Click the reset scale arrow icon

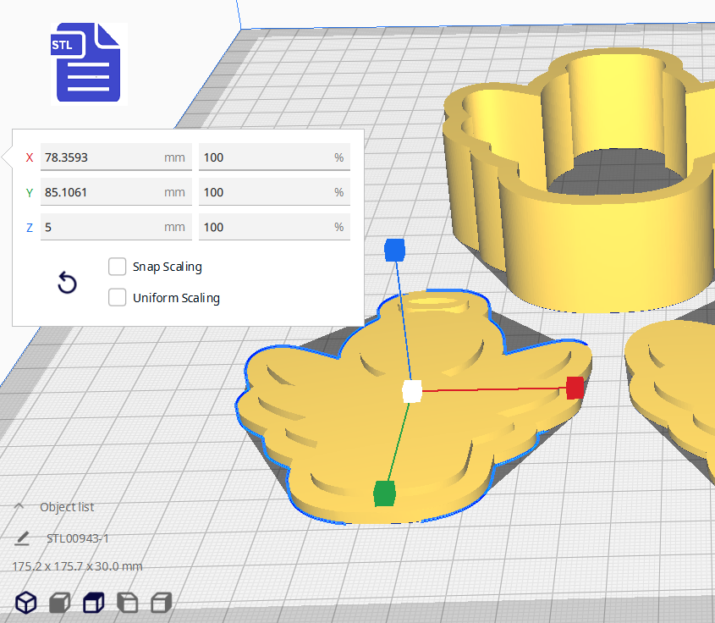[67, 283]
